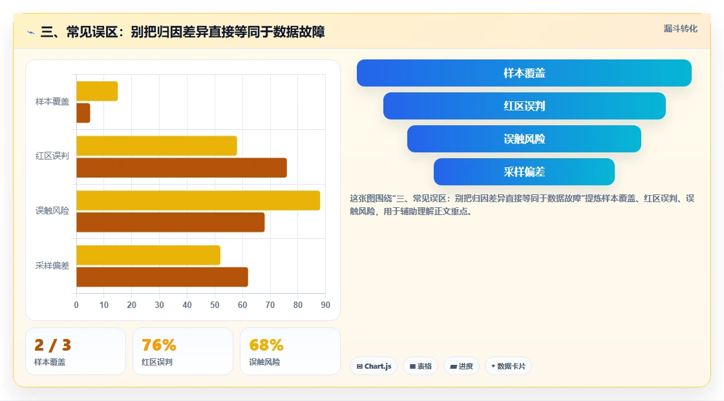This screenshot has height=401, width=724.
Task: Click the 表格 chip
Action: pos(420,366)
